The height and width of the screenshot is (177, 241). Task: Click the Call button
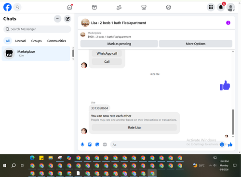click(107, 61)
